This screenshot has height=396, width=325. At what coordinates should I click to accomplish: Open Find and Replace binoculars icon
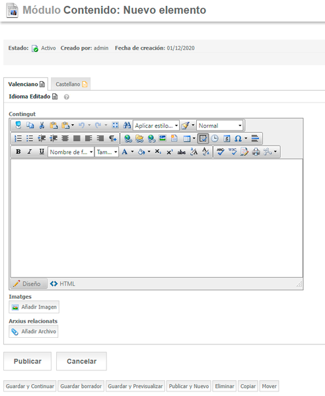[x=127, y=125]
